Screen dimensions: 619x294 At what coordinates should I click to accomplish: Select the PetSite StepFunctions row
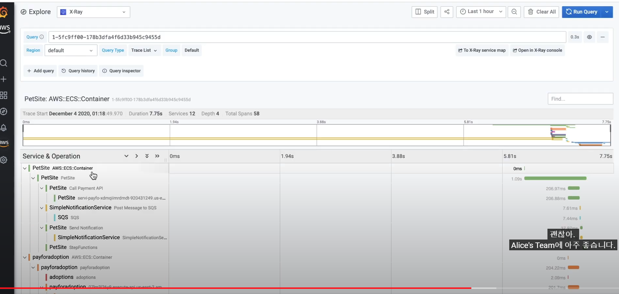pos(73,247)
